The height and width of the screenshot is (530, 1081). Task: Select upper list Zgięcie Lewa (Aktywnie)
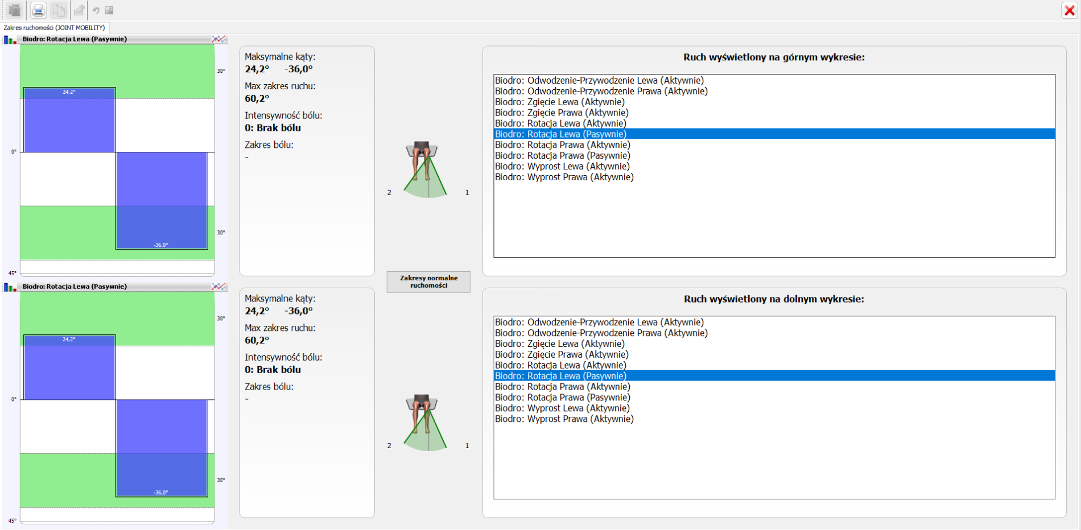pos(774,102)
